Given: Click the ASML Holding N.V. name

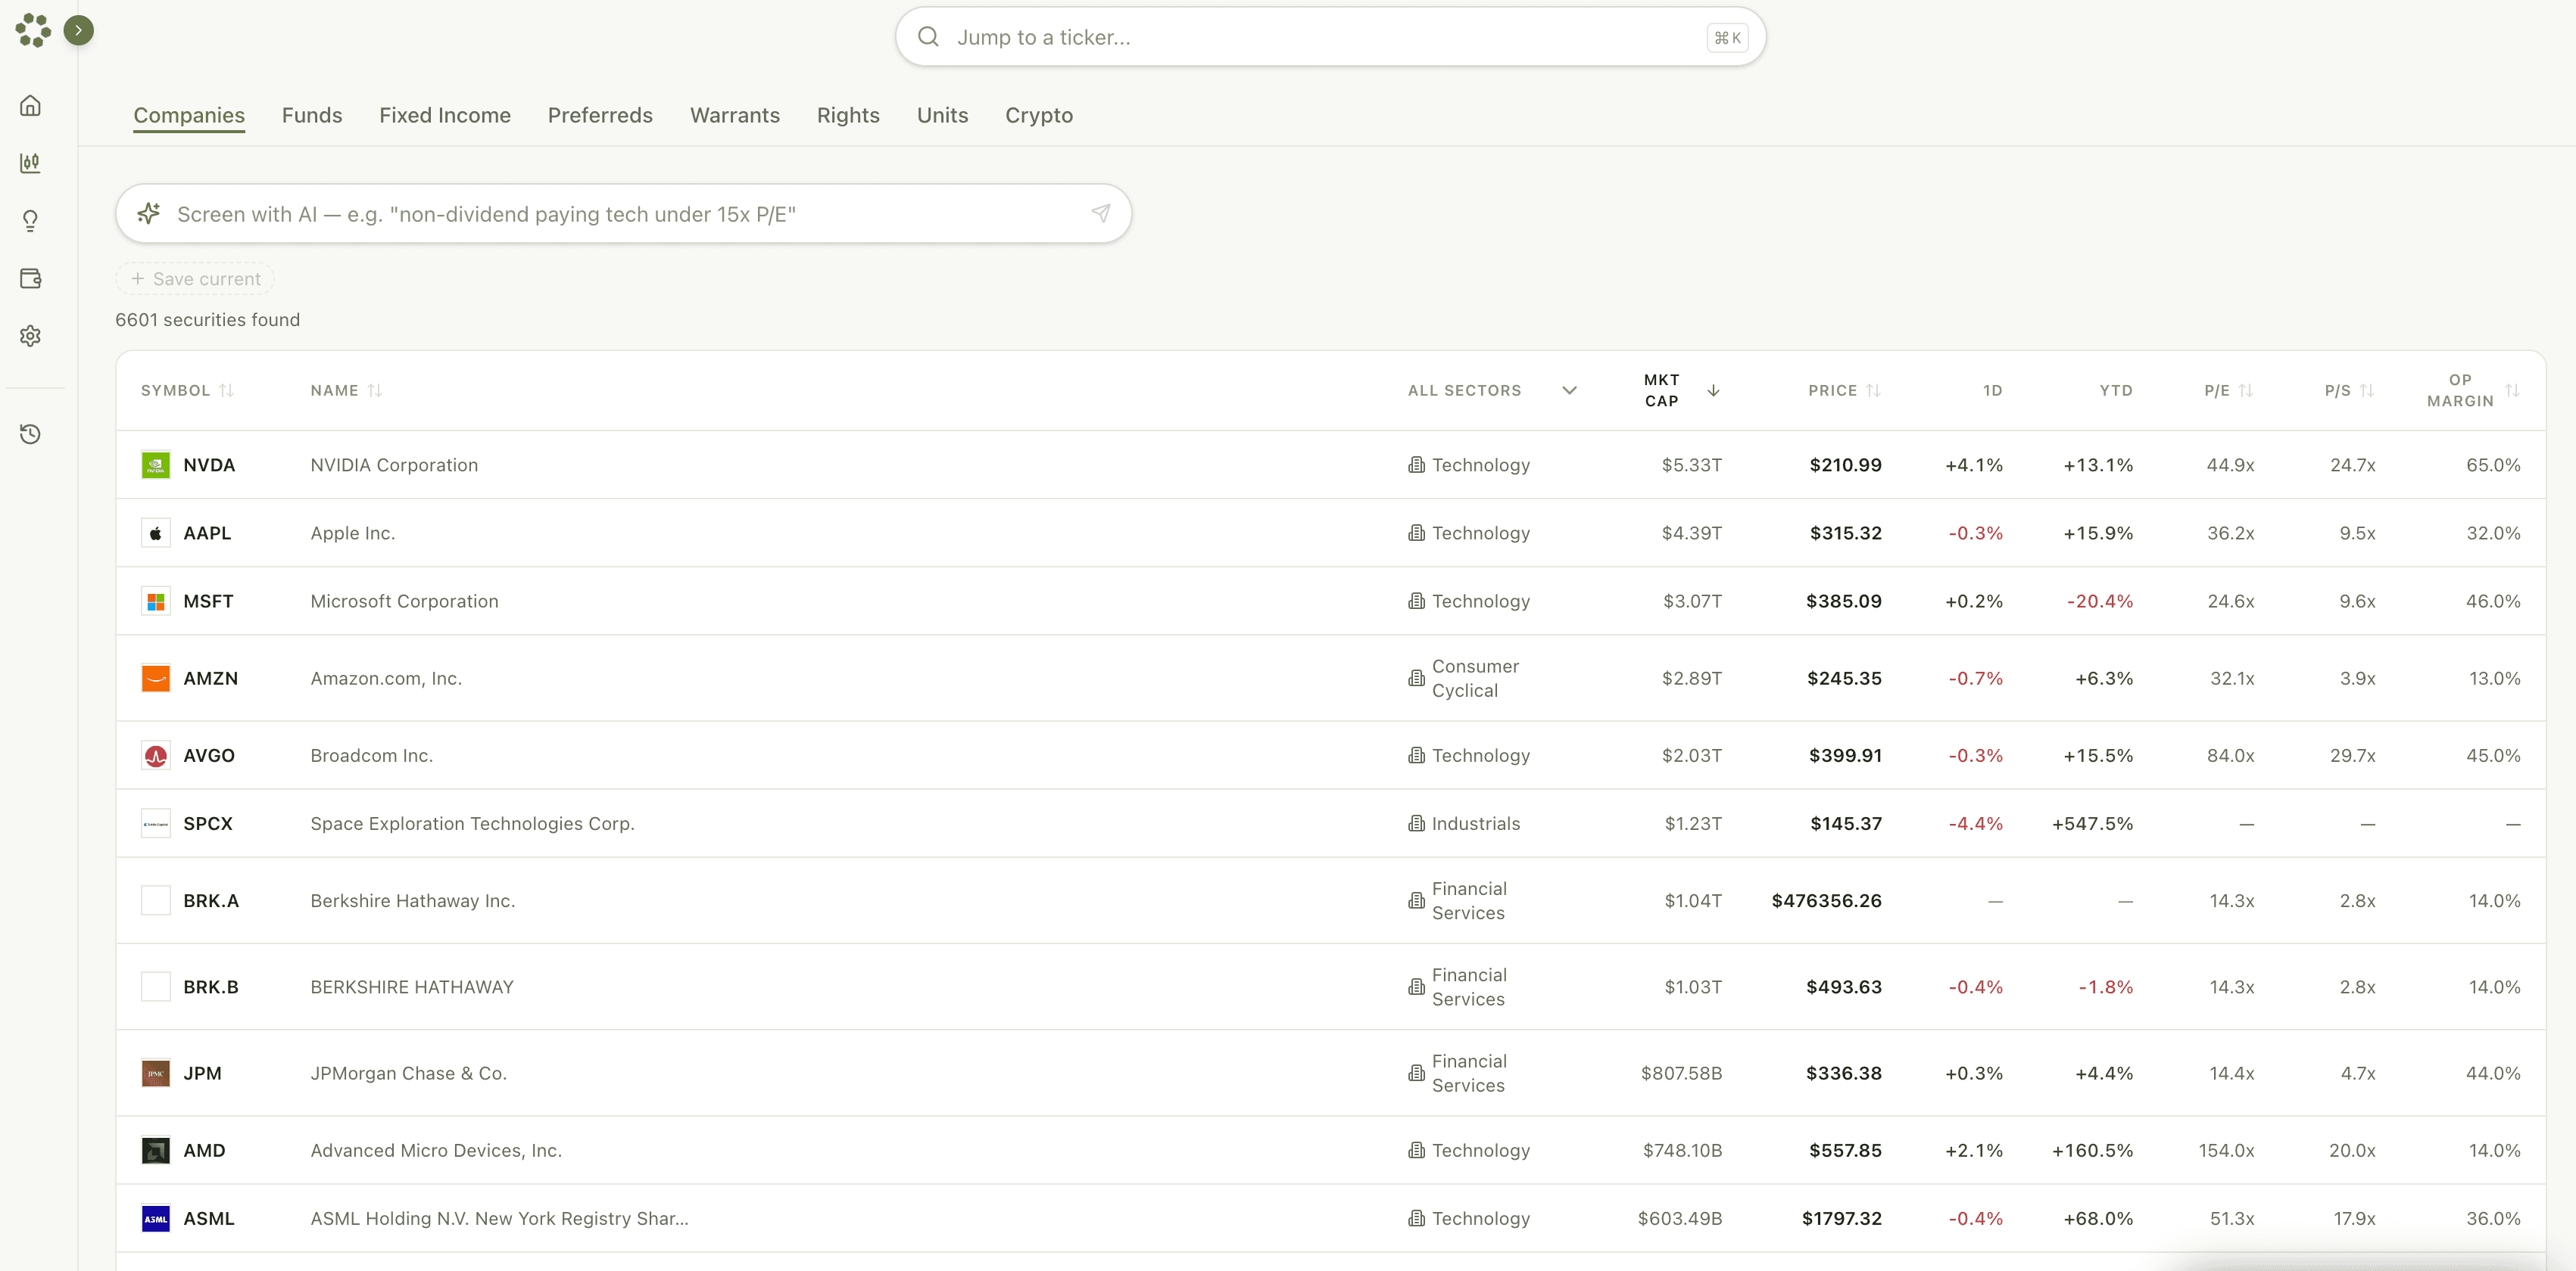Looking at the screenshot, I should (x=499, y=1218).
